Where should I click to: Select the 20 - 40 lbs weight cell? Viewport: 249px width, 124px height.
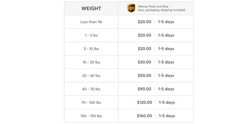coord(91,76)
